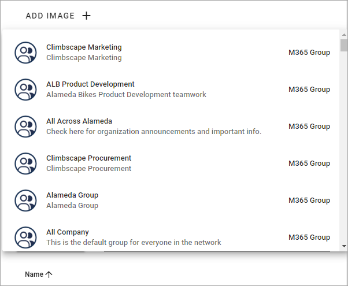The width and height of the screenshot is (348, 286).
Task: Click the ascending sort arrow beside Name
Action: coord(49,274)
